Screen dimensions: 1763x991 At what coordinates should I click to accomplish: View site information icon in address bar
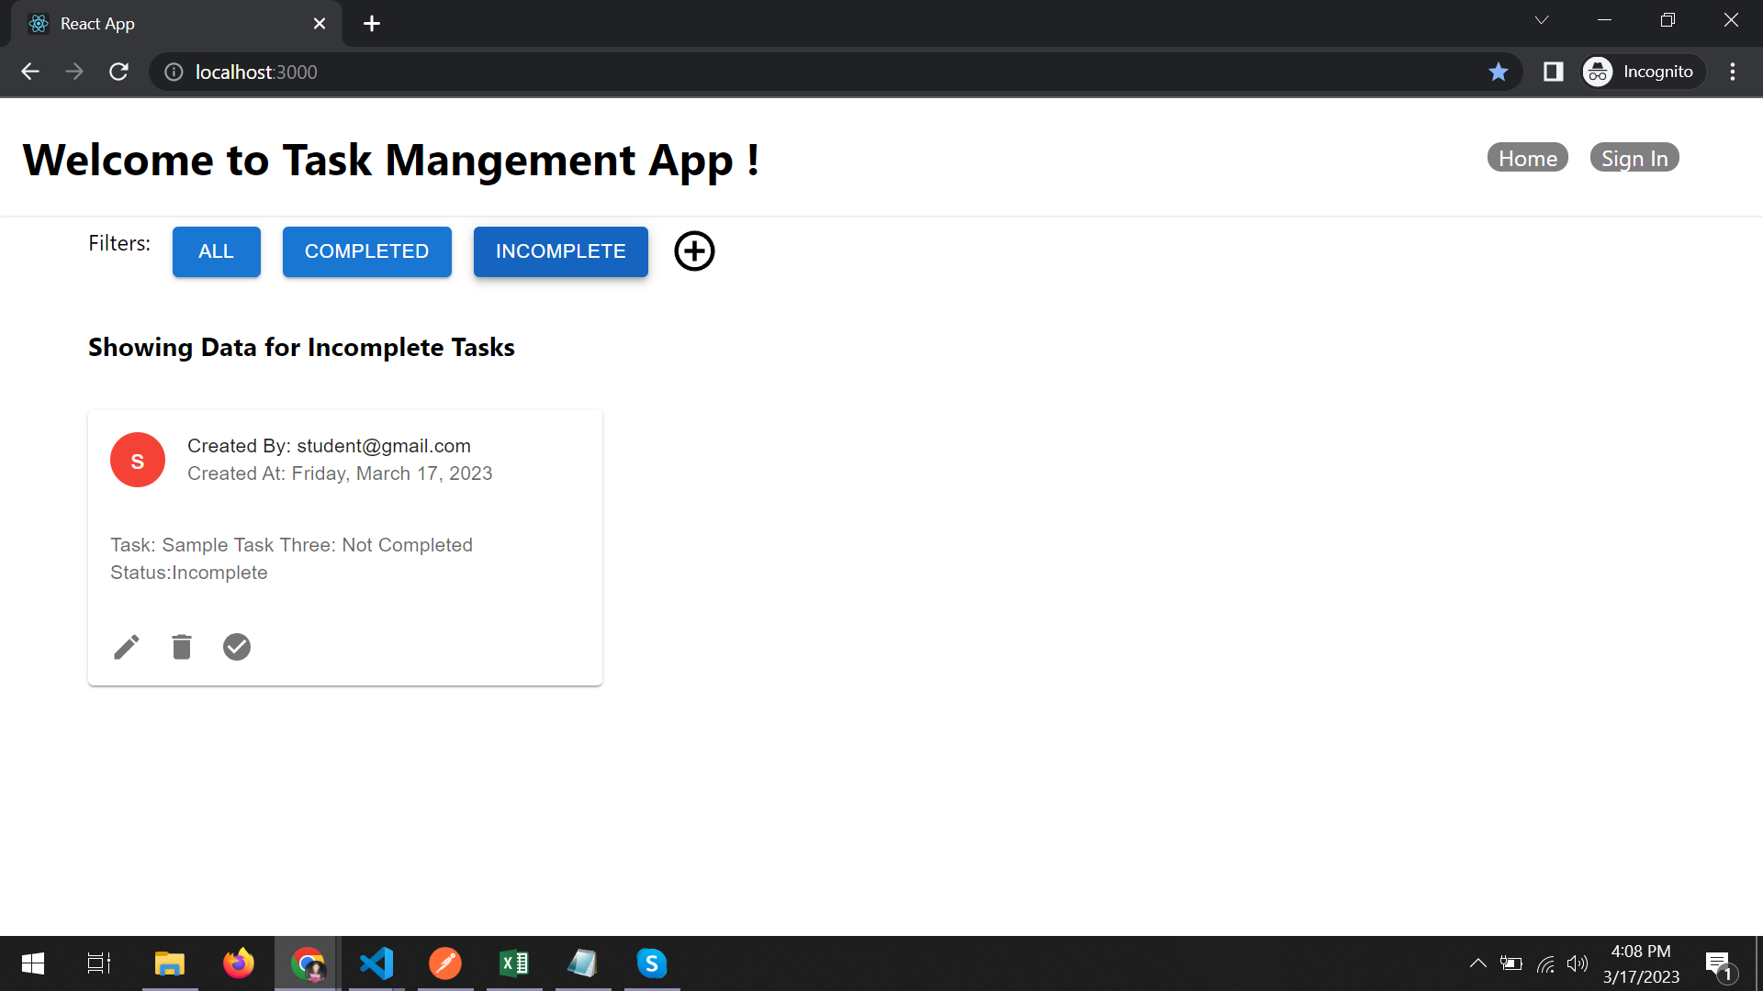[174, 72]
